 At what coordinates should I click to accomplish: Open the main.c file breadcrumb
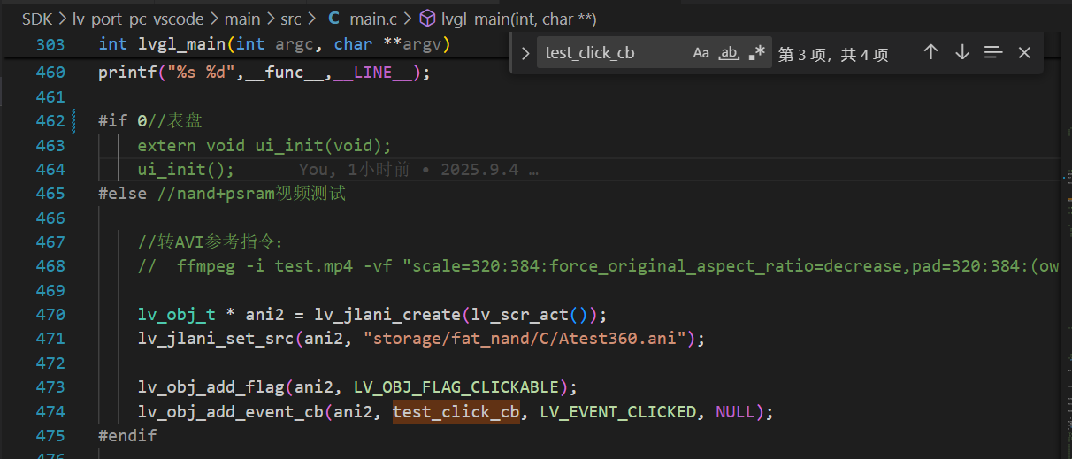coord(375,19)
